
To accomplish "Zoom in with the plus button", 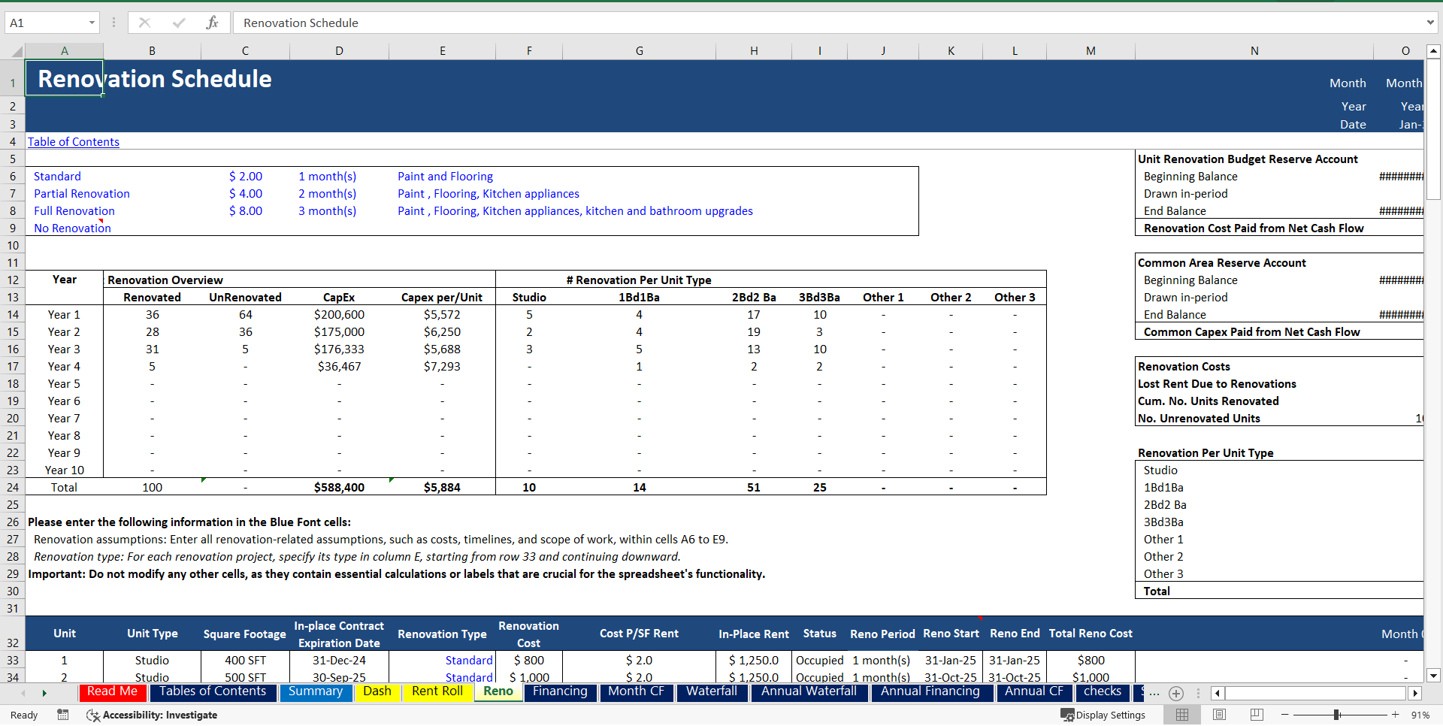I will 1394,715.
